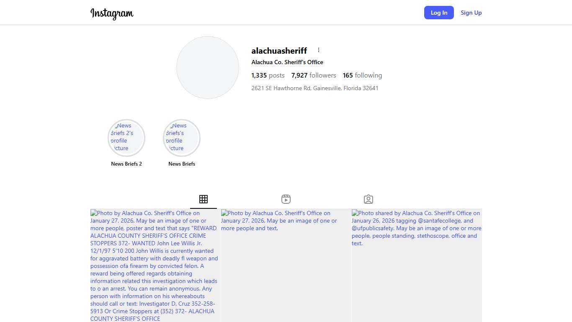View the 165 following list
572x322 pixels.
(x=362, y=75)
